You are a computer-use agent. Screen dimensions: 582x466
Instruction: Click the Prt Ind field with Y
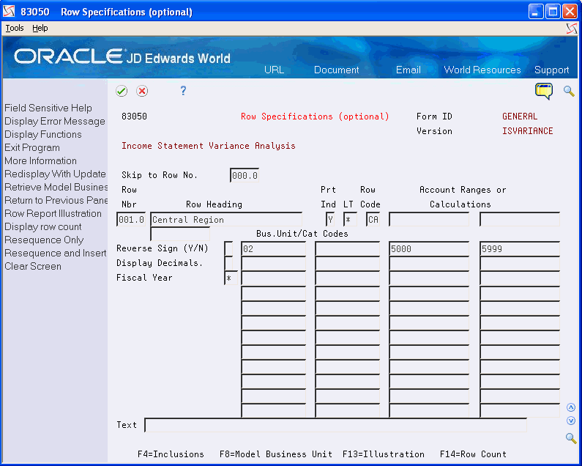point(330,220)
